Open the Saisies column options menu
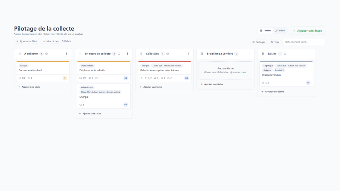The height and width of the screenshot is (191, 340). [x=310, y=54]
